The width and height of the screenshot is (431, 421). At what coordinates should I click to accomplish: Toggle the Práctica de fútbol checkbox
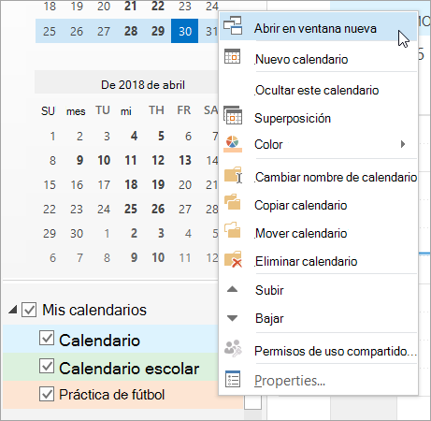point(47,394)
